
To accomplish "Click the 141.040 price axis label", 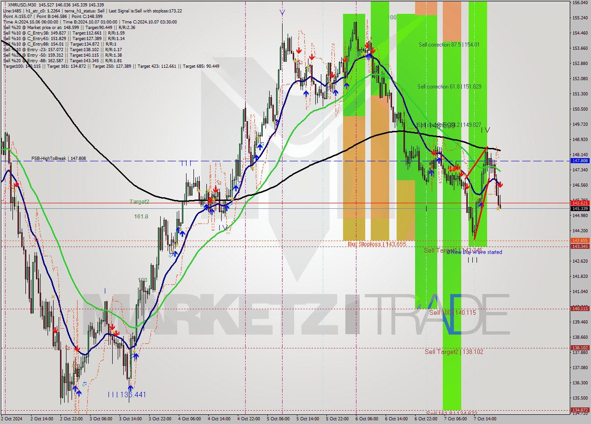I will click(580, 291).
